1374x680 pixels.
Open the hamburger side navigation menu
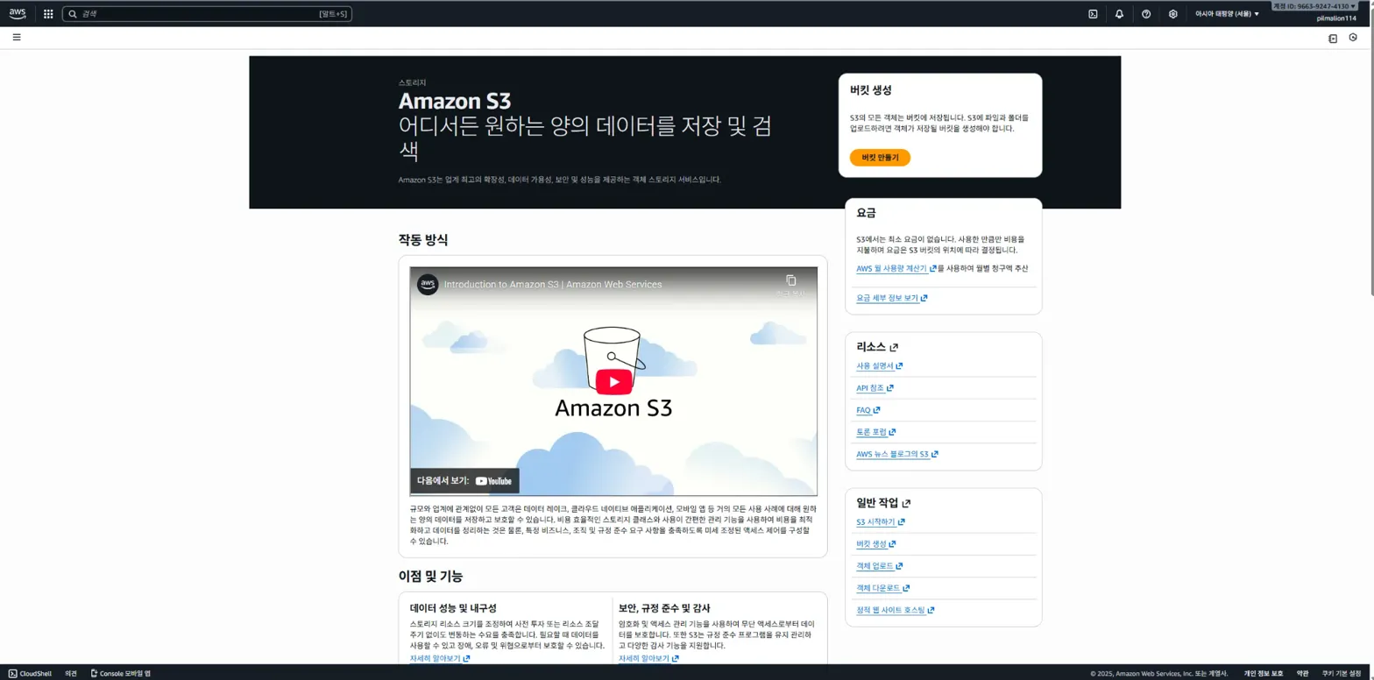[x=17, y=38]
